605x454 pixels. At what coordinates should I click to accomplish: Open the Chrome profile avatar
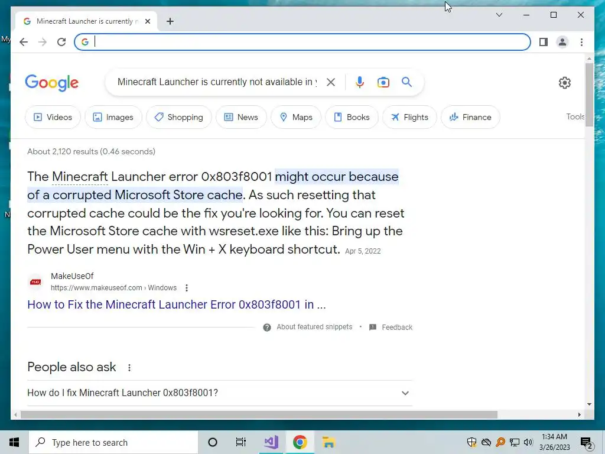pyautogui.click(x=562, y=42)
